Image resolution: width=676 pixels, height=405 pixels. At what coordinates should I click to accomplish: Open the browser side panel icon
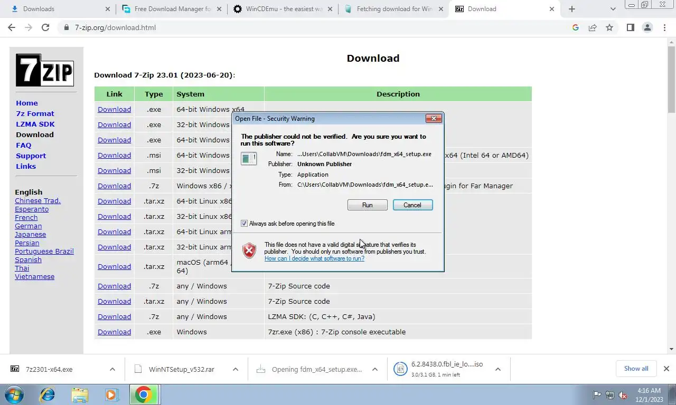pyautogui.click(x=630, y=27)
